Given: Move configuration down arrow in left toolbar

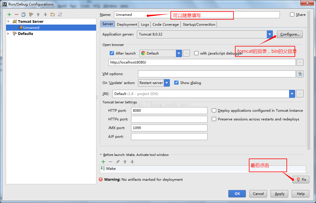Looking at the screenshot, I should pos(45,14).
